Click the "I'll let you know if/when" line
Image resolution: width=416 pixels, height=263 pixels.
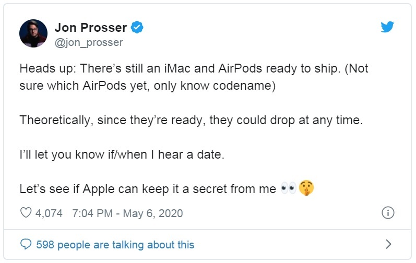tap(122, 154)
